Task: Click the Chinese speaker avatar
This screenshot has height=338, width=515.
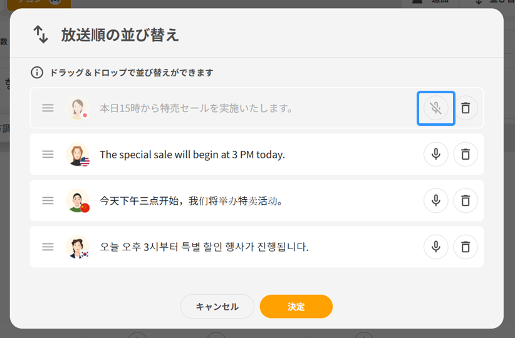Action: [78, 200]
